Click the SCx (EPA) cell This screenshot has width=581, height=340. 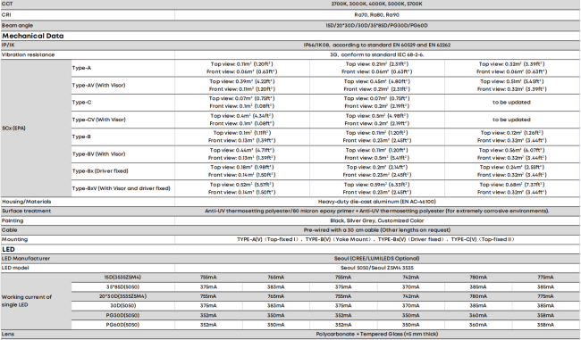13,128
